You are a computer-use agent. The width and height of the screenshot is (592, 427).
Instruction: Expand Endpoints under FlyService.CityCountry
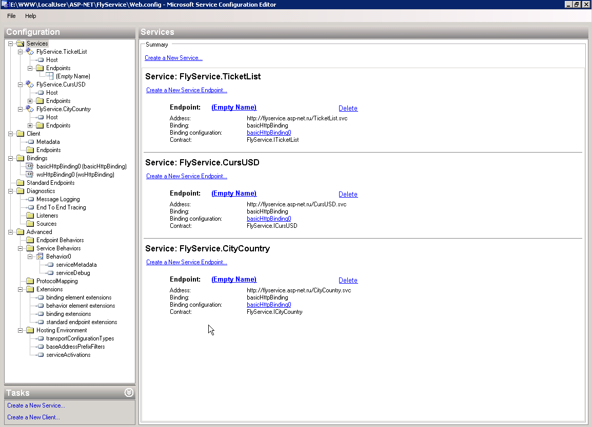(x=30, y=125)
